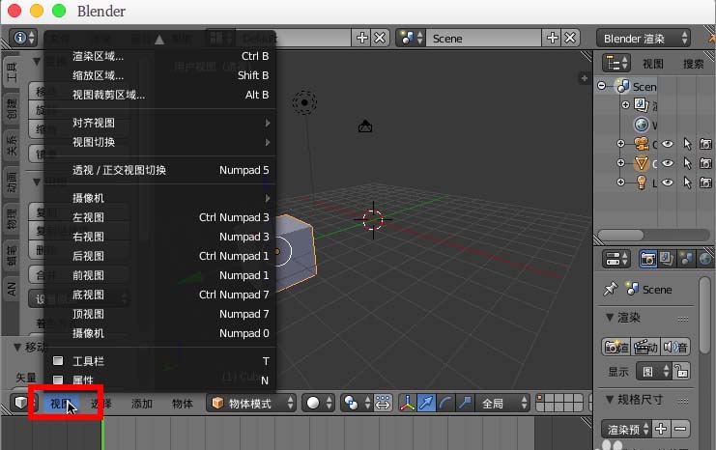716x450 pixels.
Task: Open the 物体 menu in 3D view header
Action: (183, 404)
